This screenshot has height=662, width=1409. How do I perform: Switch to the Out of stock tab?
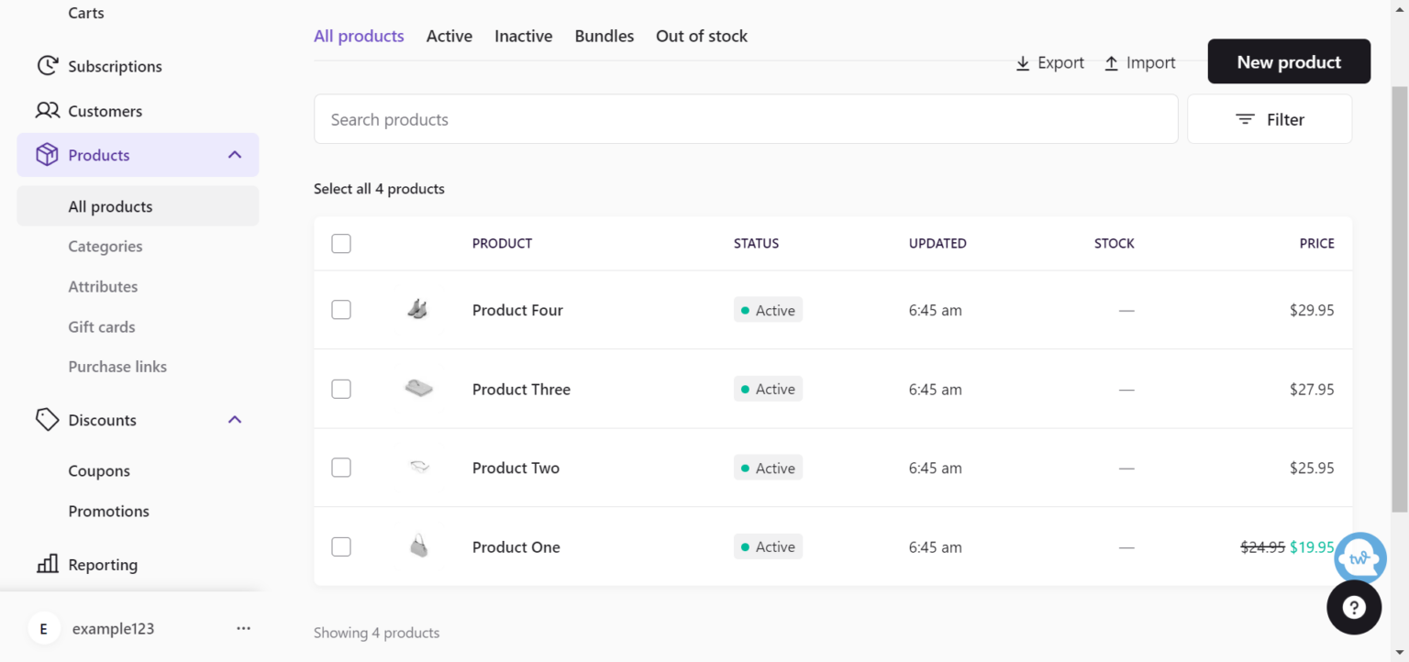point(701,37)
